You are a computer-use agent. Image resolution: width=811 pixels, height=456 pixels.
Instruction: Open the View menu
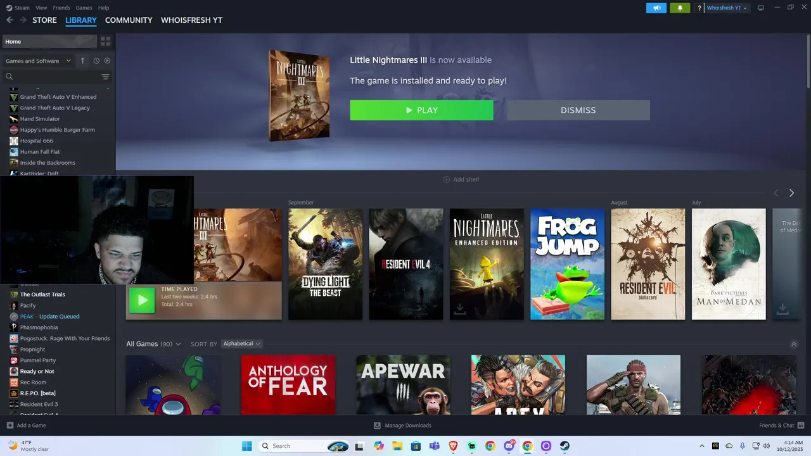pos(41,8)
